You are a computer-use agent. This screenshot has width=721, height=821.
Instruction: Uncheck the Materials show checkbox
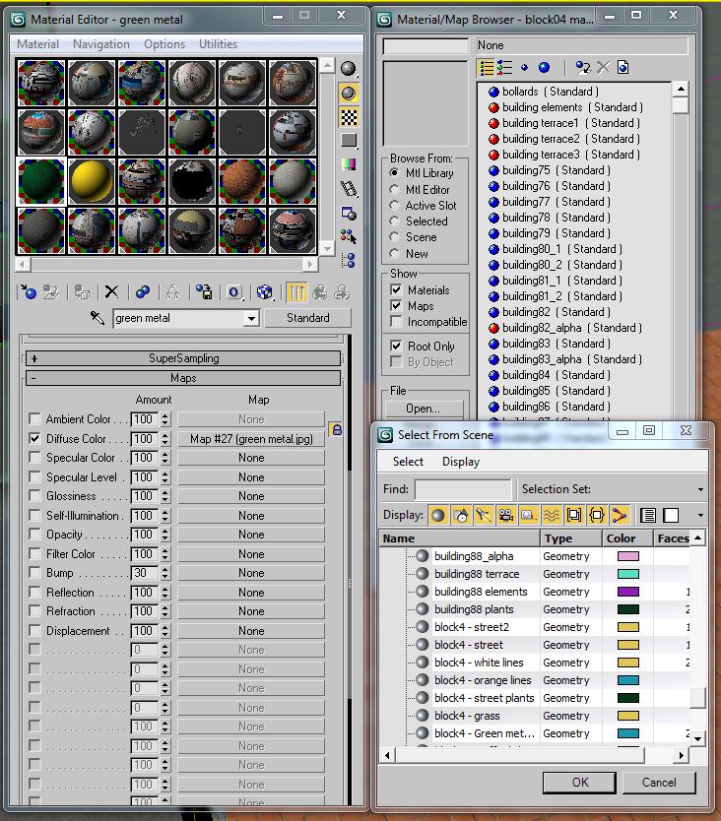tap(396, 289)
